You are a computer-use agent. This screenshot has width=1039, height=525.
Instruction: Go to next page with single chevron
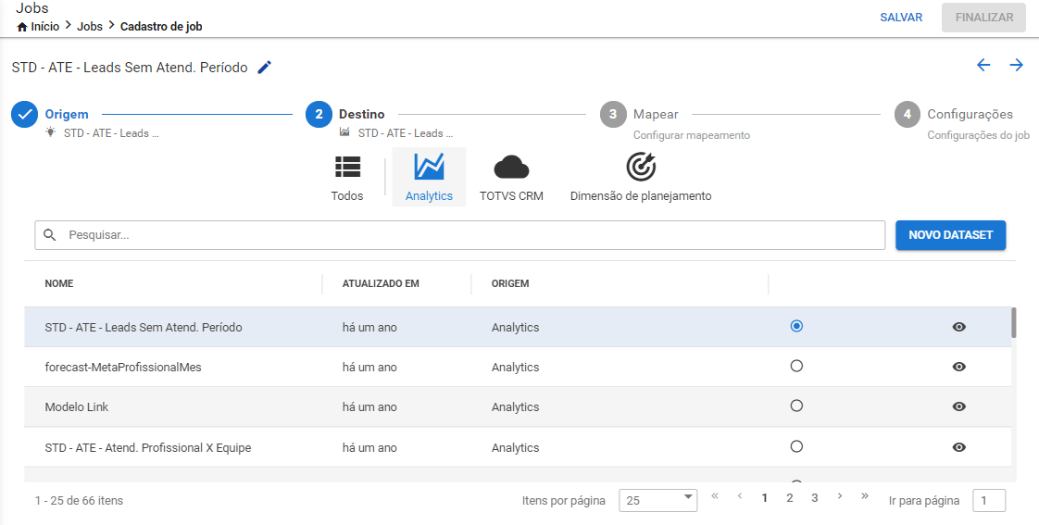click(840, 496)
